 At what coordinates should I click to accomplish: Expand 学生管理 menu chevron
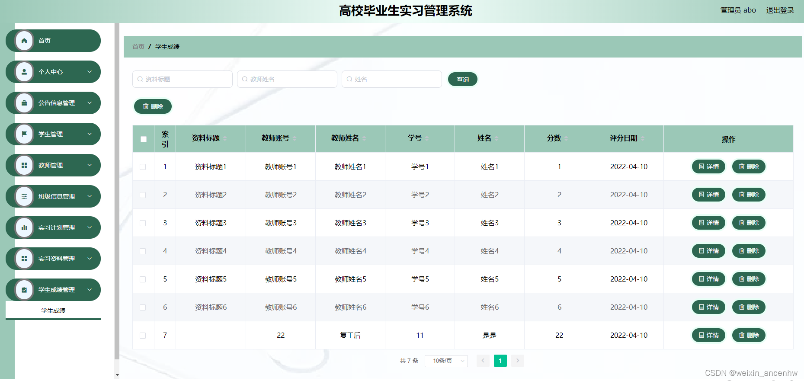[x=90, y=134]
